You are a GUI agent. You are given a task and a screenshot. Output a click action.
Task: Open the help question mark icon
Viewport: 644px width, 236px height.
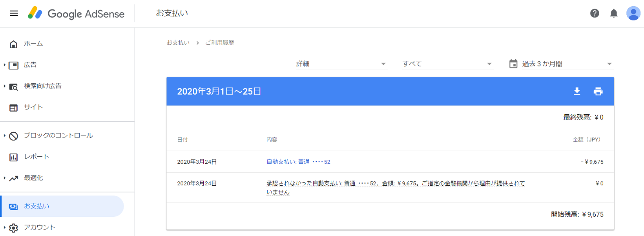point(594,13)
